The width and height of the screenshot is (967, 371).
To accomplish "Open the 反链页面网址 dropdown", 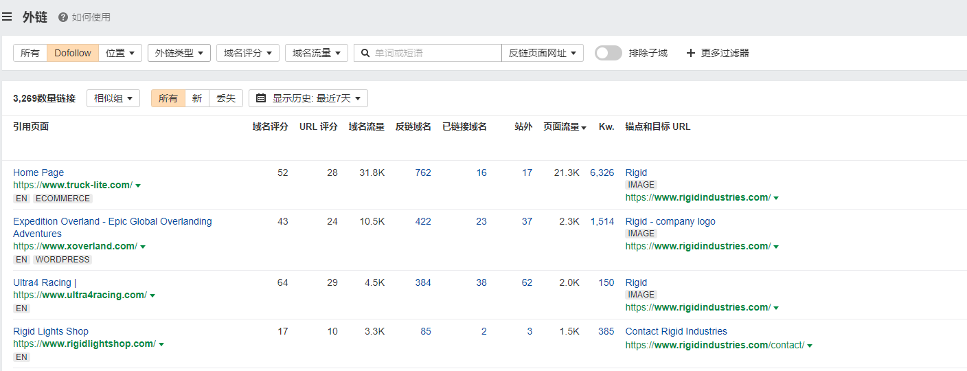I will click(x=543, y=53).
